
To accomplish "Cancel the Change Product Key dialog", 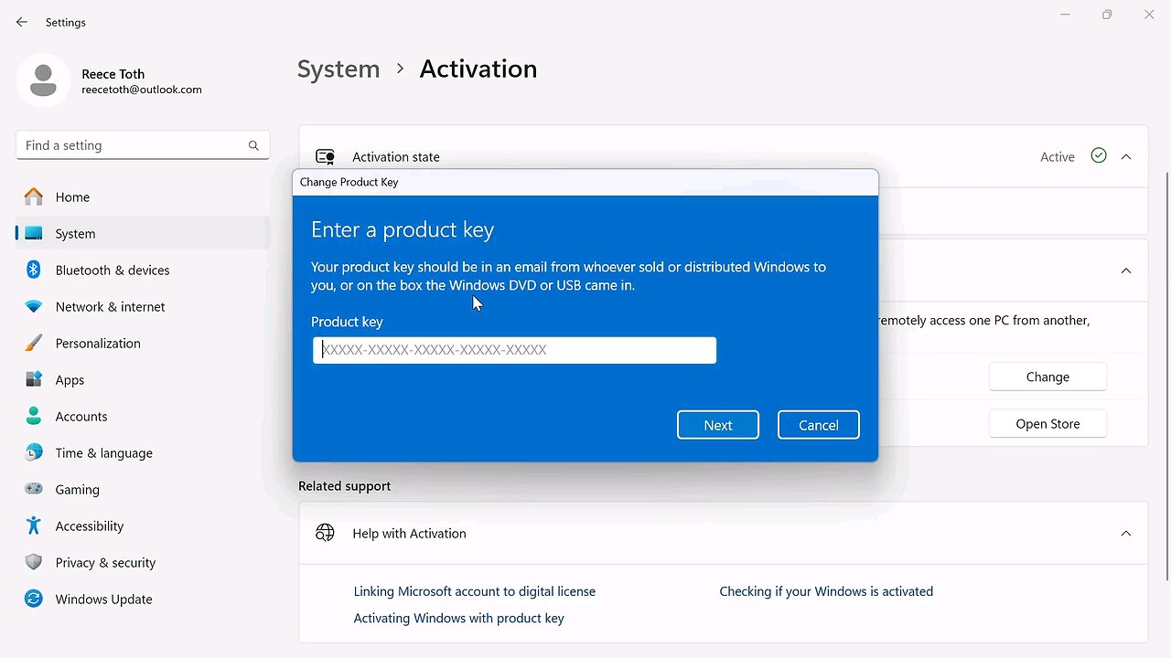I will 819,425.
